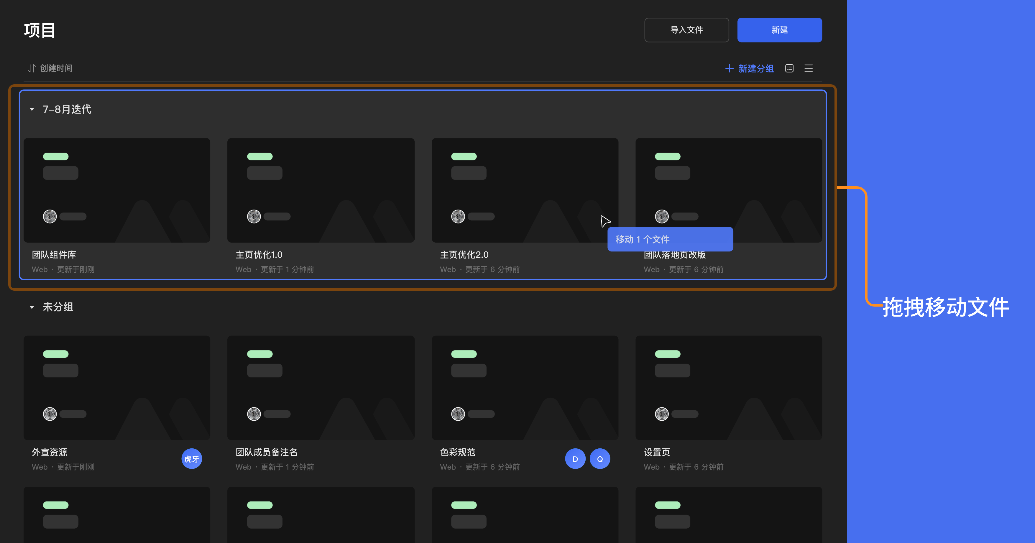Click the 未分组 group title
Screen dimensions: 1035x543
coord(58,307)
